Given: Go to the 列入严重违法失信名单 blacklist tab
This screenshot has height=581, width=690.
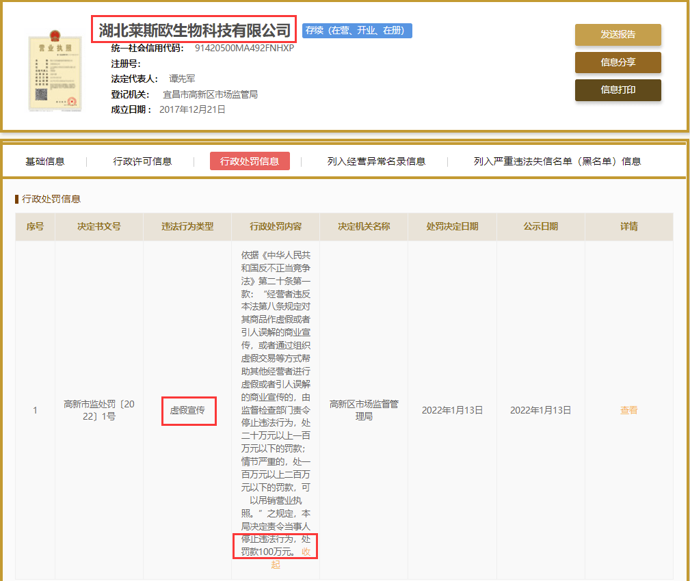Looking at the screenshot, I should pos(557,161).
